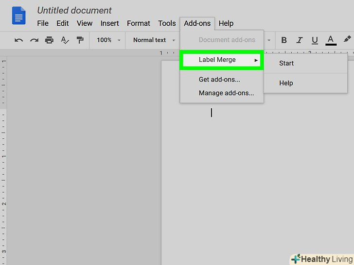Activate the paint format tool
This screenshot has height=265, width=354.
[x=80, y=40]
